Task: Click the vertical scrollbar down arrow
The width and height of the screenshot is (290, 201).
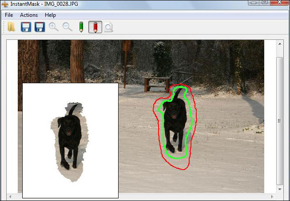Action: [x=279, y=189]
